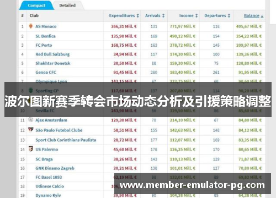276x199 pixels.
Task: Click FC Porto expenditures 168,75 Mill. €
Action: pos(124,45)
